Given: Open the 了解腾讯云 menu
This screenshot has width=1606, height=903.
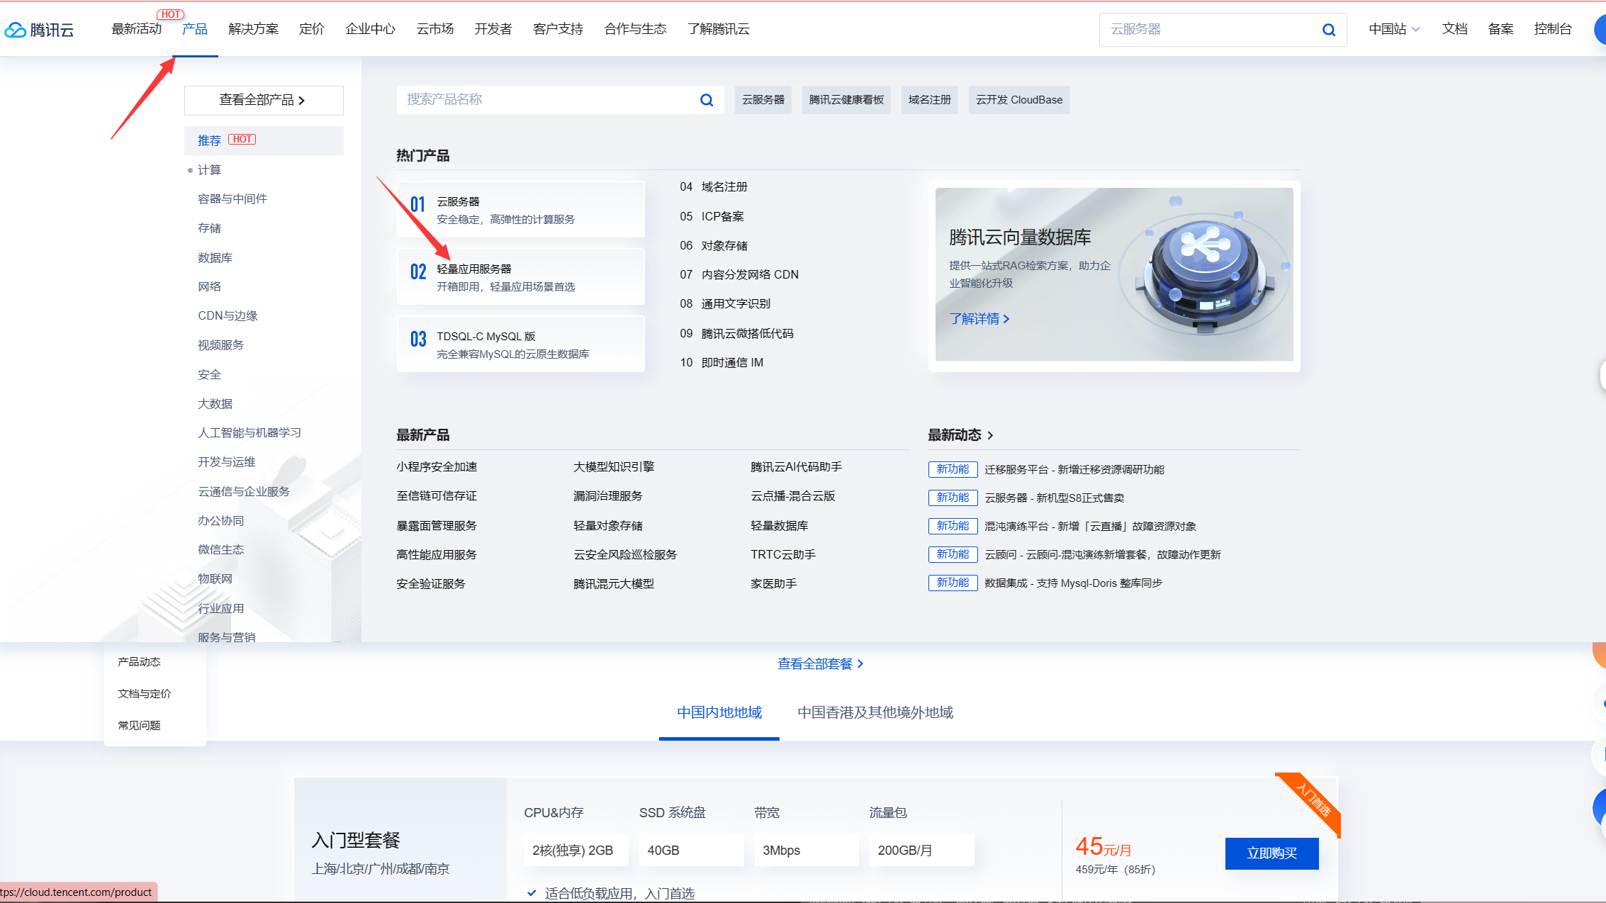Looking at the screenshot, I should point(719,29).
